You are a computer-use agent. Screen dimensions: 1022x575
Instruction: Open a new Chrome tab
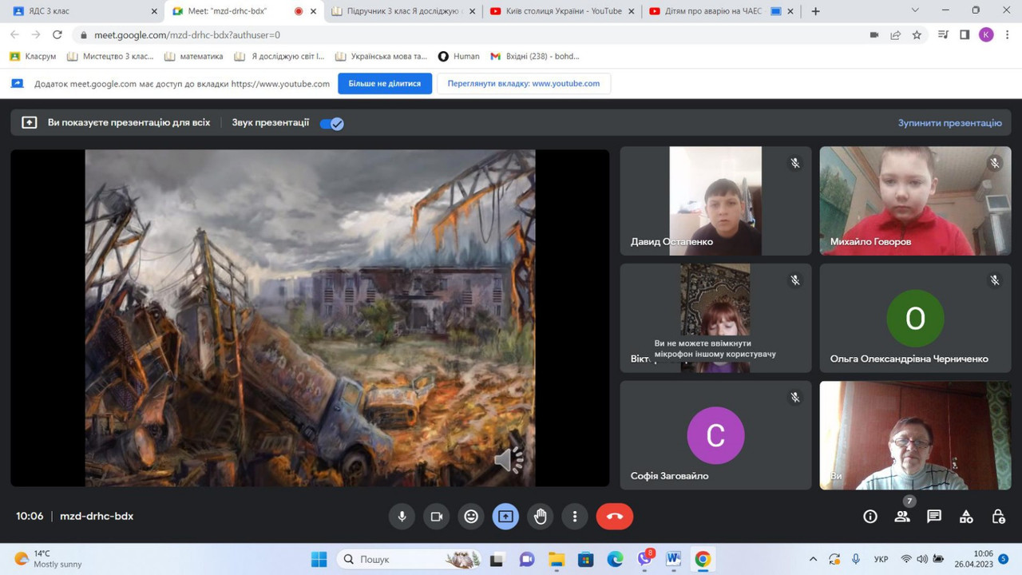tap(815, 11)
